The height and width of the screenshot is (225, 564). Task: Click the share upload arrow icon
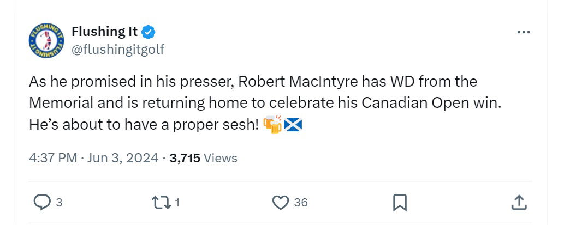click(x=518, y=203)
